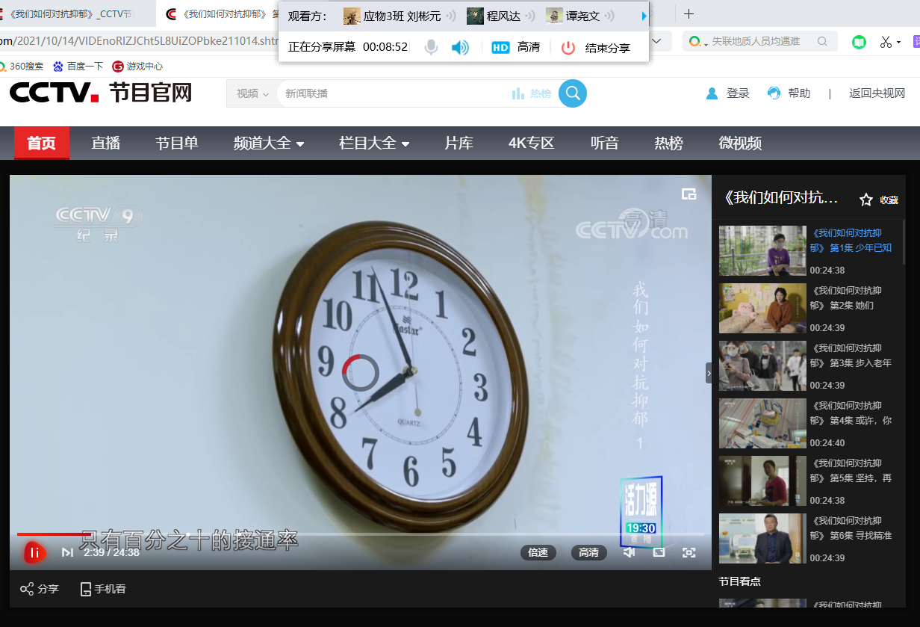The width and height of the screenshot is (920, 627).
Task: Open the 4K专区 navigation item
Action: point(531,143)
